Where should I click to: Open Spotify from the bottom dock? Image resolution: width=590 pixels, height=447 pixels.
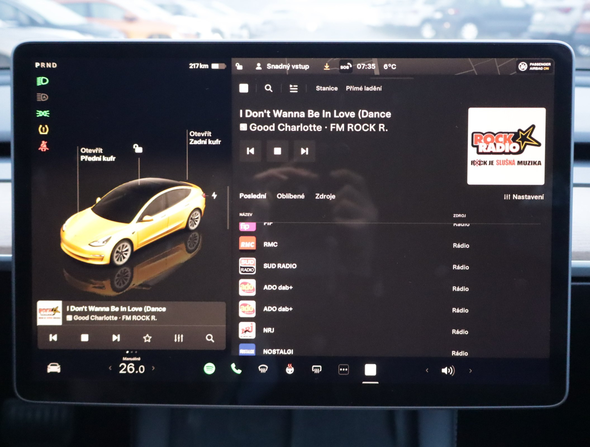(209, 369)
